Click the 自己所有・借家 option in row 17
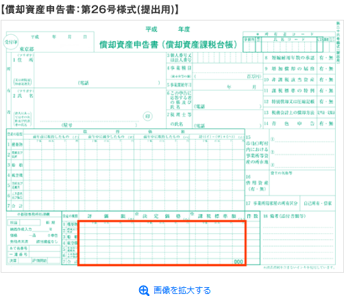The height and width of the screenshot is (296, 344). [x=317, y=203]
